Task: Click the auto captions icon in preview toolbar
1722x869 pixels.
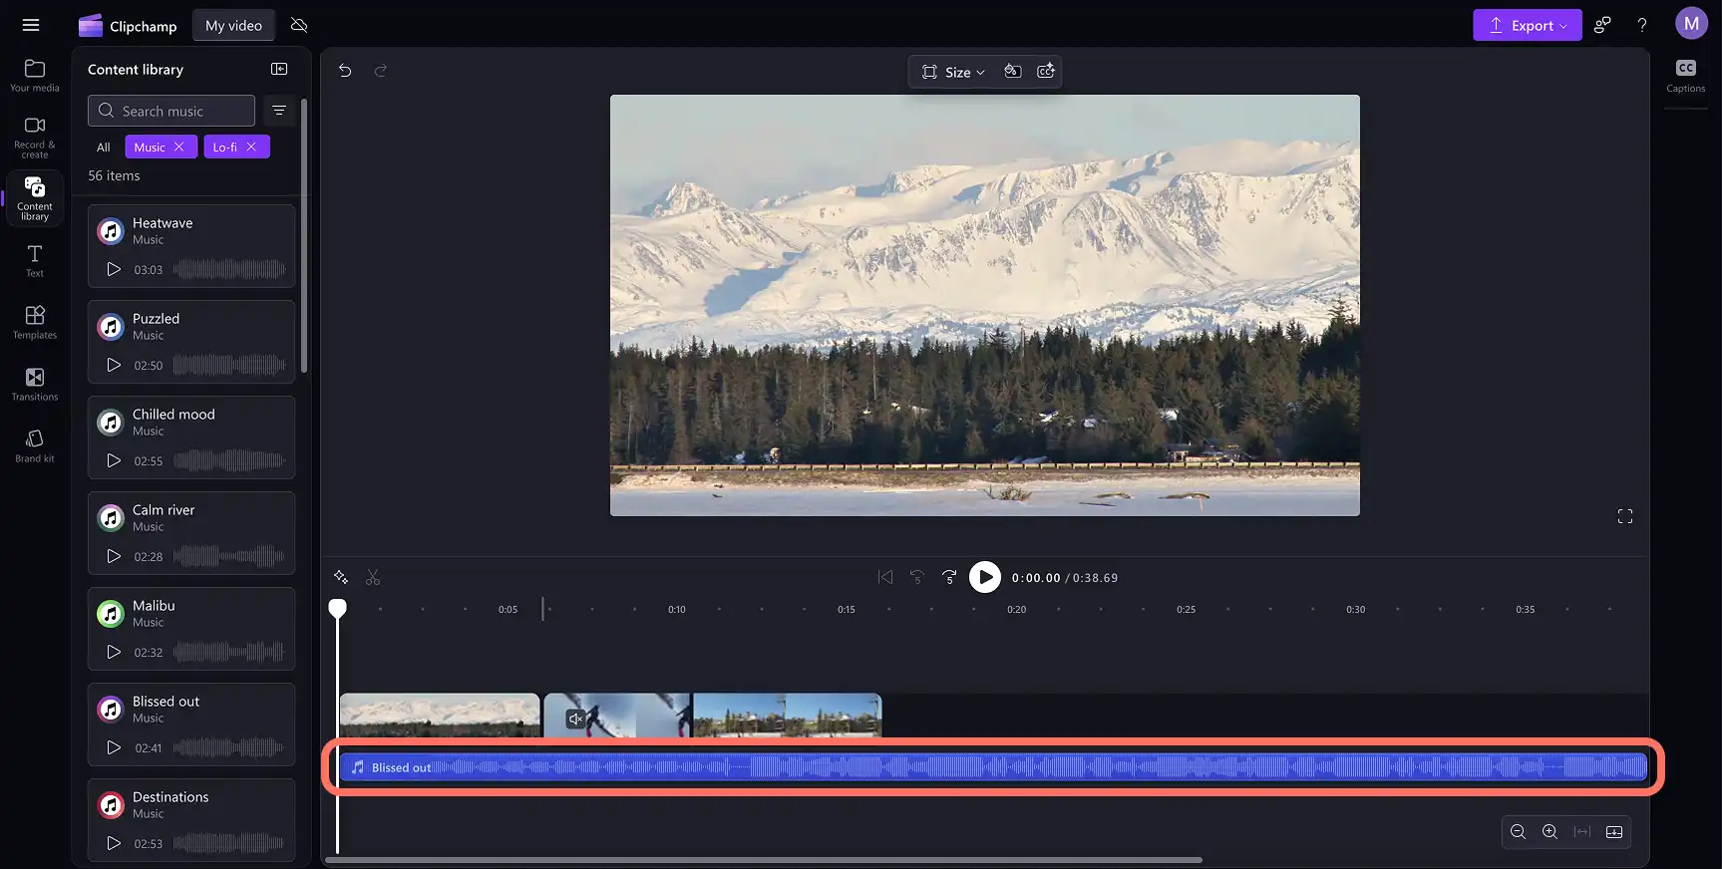Action: [x=1046, y=71]
